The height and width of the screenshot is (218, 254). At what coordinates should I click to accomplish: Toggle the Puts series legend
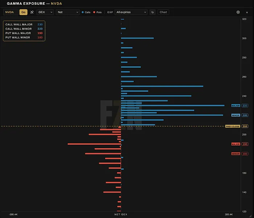(x=97, y=12)
